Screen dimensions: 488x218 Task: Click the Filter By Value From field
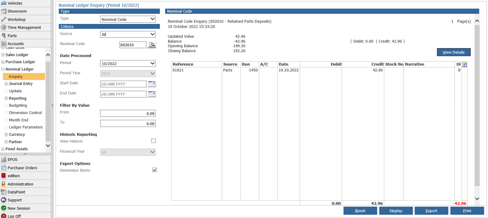coord(128,113)
